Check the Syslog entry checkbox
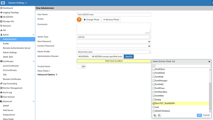 [x=154, y=99]
